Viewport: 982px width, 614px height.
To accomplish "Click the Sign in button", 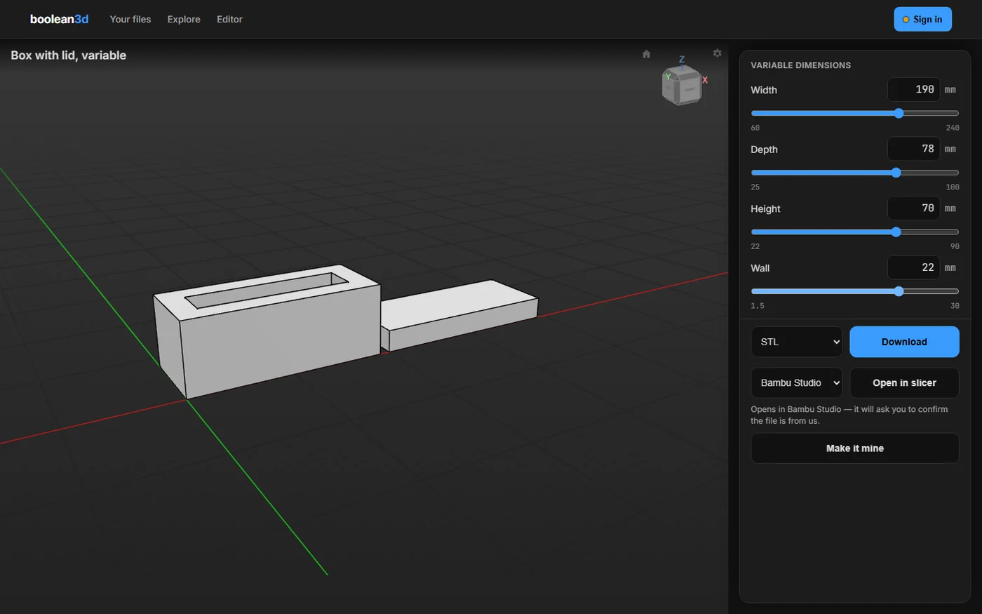I will tap(922, 19).
